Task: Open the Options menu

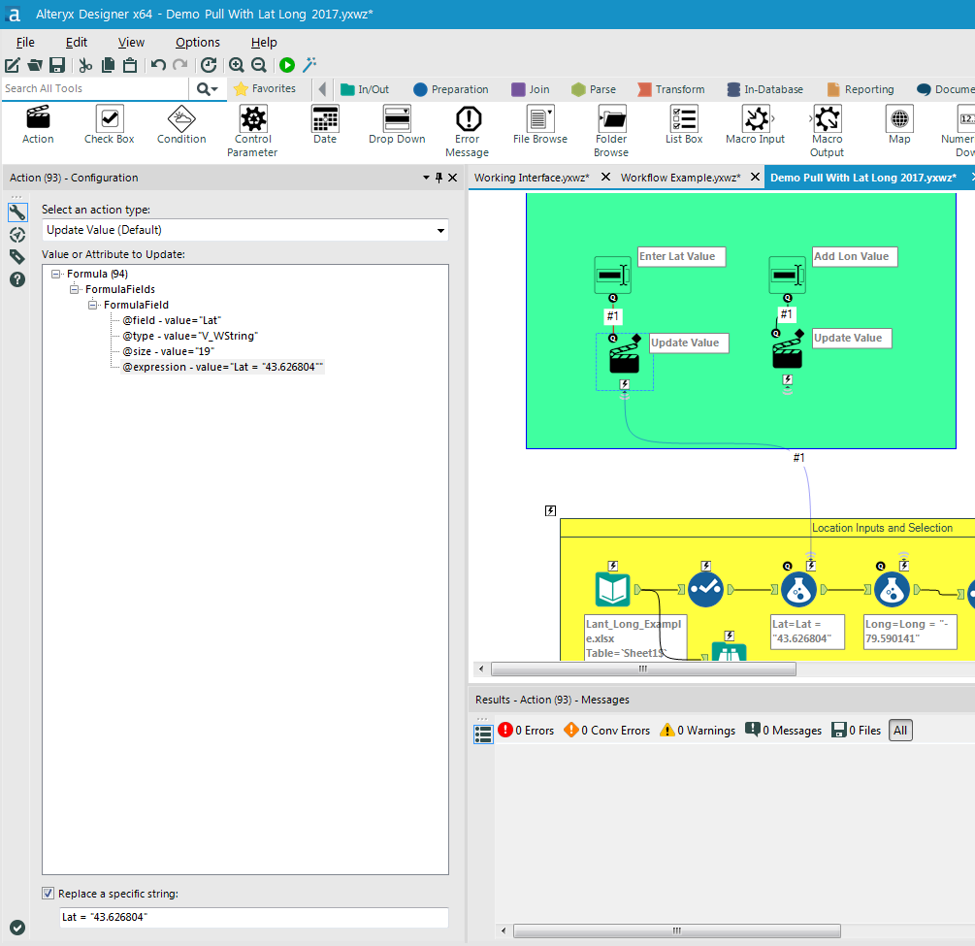Action: point(197,42)
